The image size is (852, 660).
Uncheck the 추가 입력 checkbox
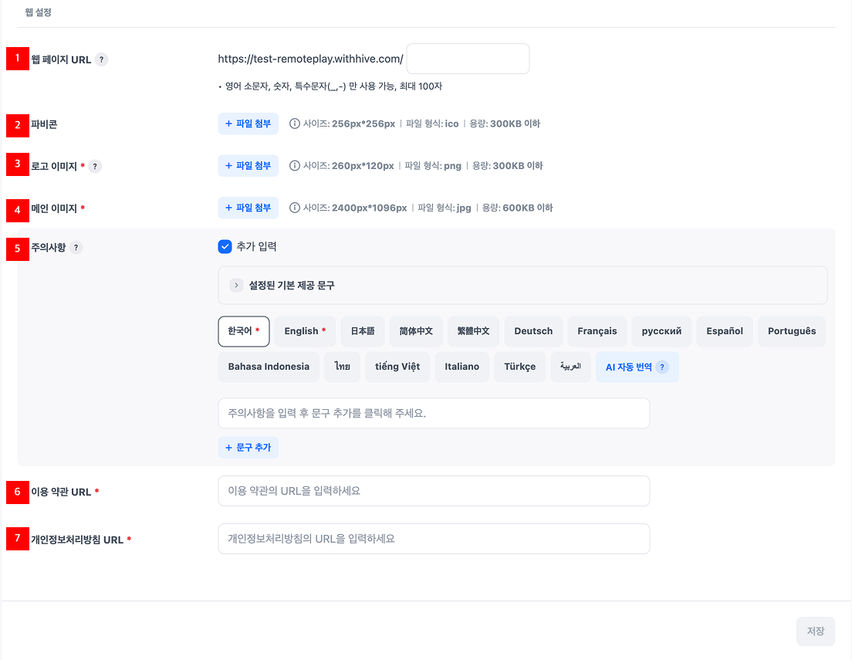point(225,247)
